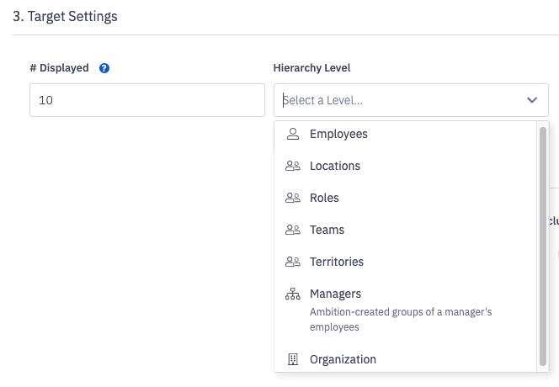Image resolution: width=559 pixels, height=387 pixels.
Task: Choose Territories from the list
Action: coord(337,262)
